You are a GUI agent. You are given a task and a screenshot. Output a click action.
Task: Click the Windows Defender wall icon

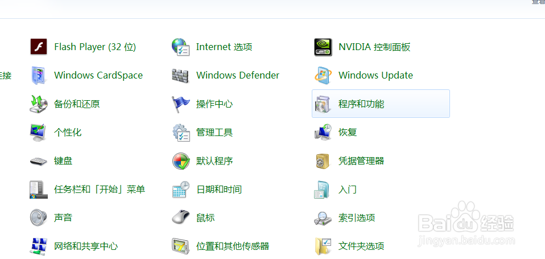click(x=180, y=76)
